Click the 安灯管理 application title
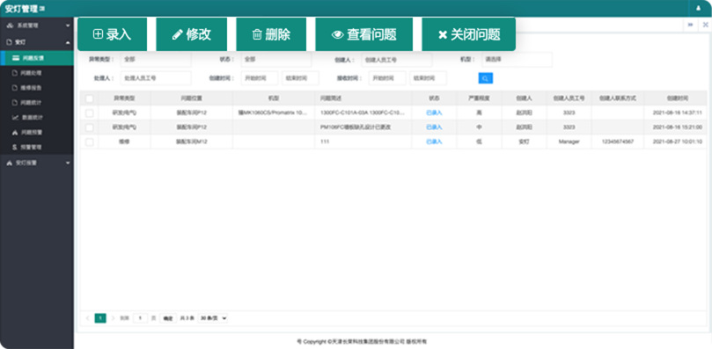Screen dimensions: 712x349 pyautogui.click(x=21, y=9)
